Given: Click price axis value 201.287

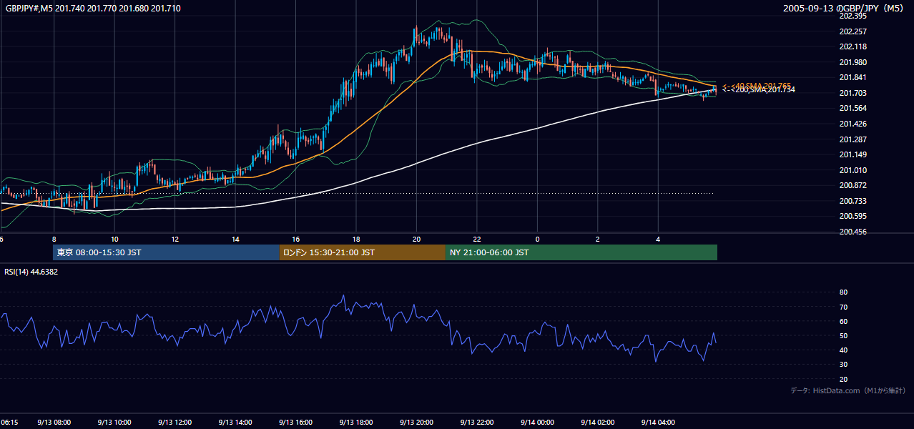Looking at the screenshot, I should pos(852,139).
